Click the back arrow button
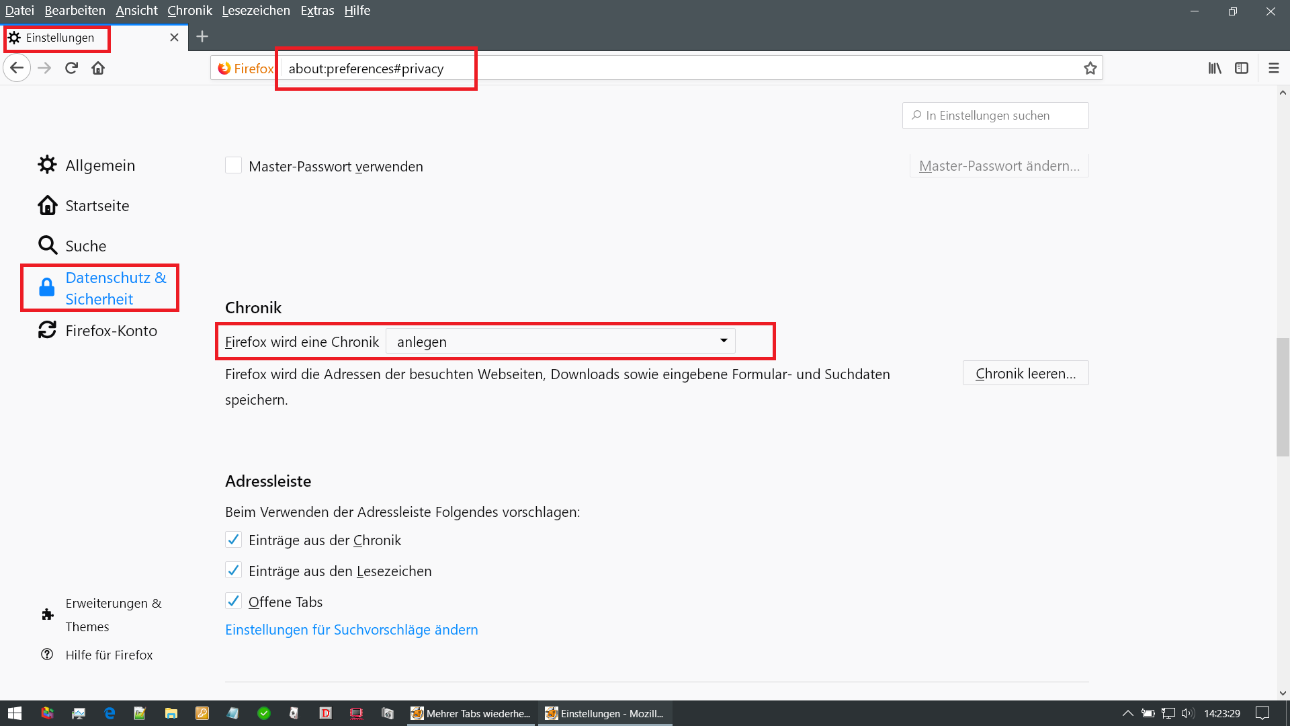Image resolution: width=1290 pixels, height=726 pixels. point(17,68)
